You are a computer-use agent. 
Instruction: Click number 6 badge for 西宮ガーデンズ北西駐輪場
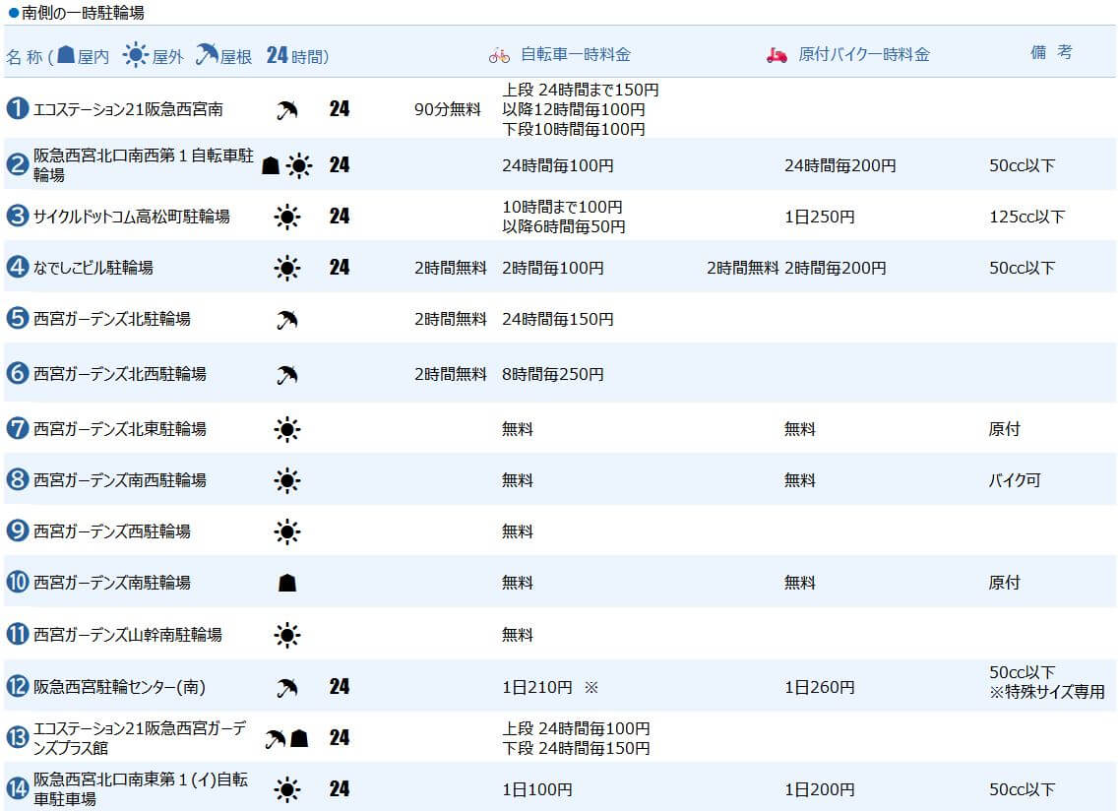tap(17, 373)
